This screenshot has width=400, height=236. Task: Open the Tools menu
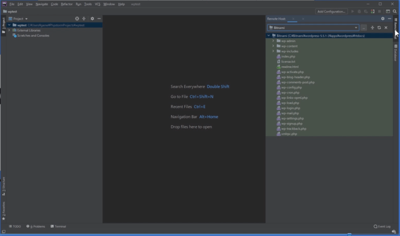[x=88, y=4]
